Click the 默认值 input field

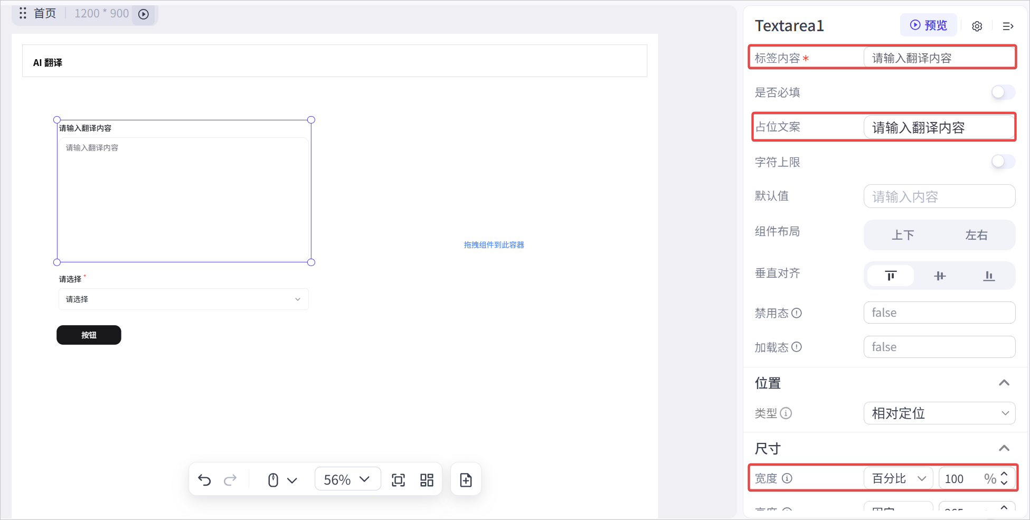click(940, 196)
